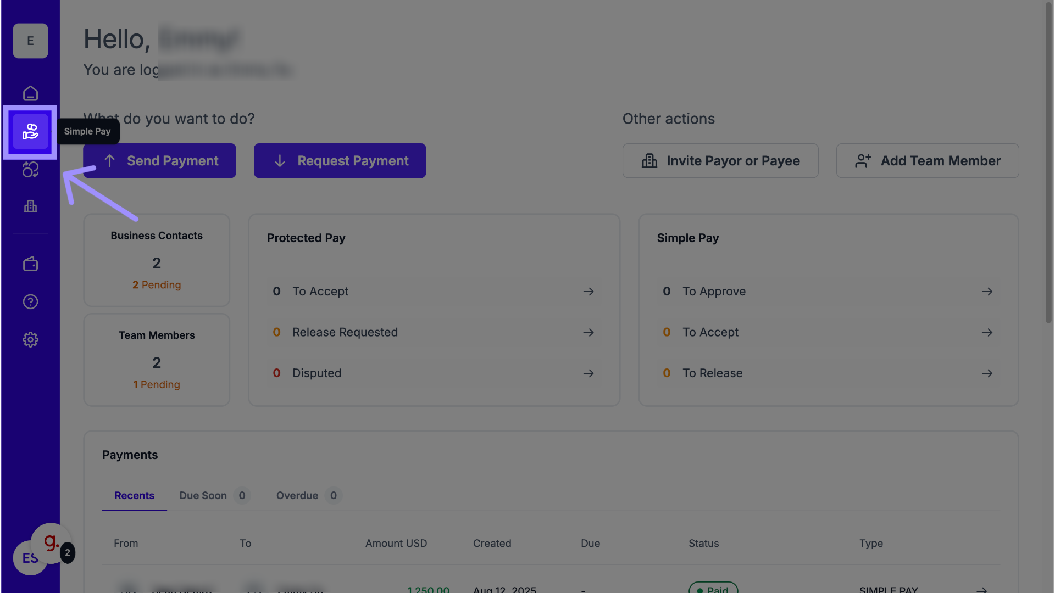
Task: Open the Home dashboard sidebar icon
Action: pos(30,93)
